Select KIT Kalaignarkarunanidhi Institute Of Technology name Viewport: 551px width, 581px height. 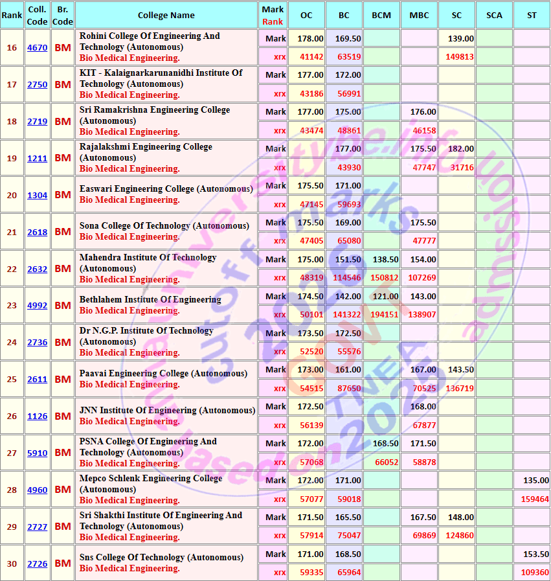161,78
